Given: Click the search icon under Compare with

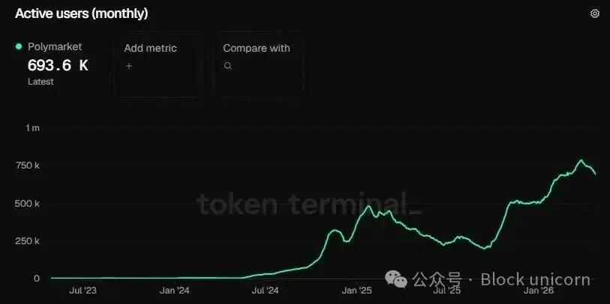Looking at the screenshot, I should [x=228, y=66].
